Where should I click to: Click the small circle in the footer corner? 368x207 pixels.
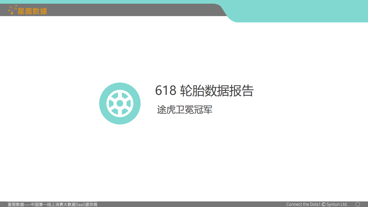coord(358,204)
